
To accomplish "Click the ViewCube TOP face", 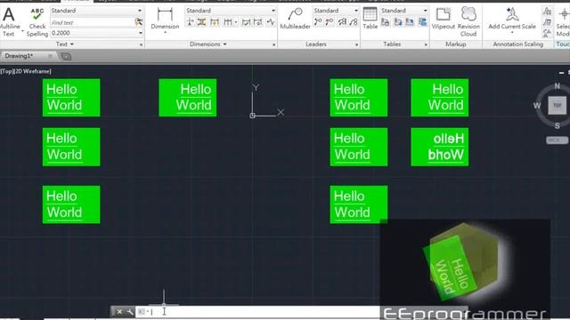I will [558, 106].
